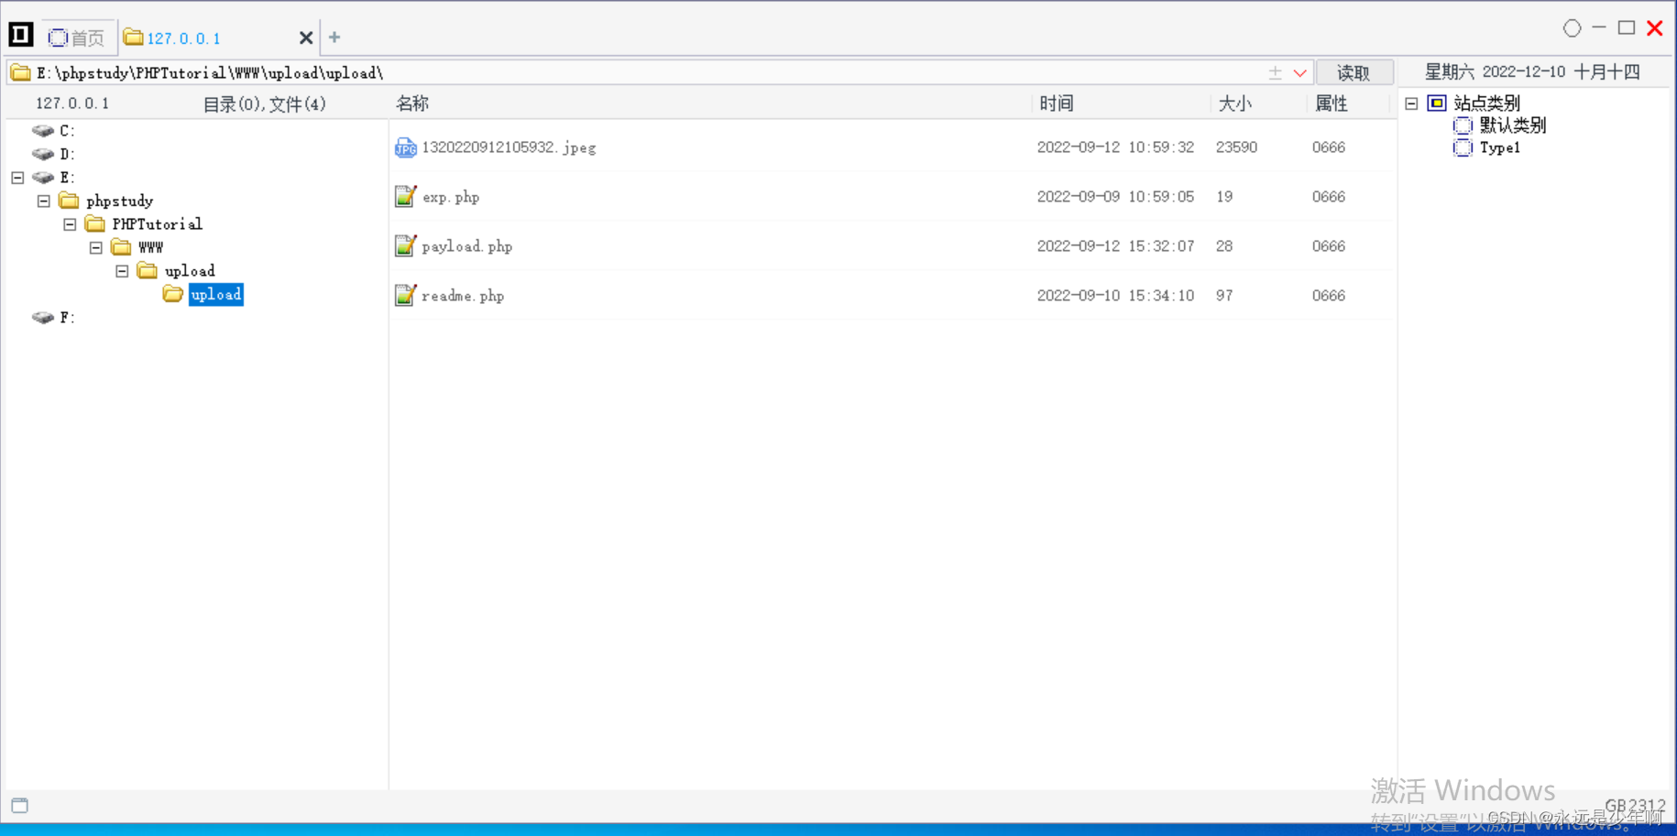The width and height of the screenshot is (1677, 836).
Task: Click the GB2312 encoding label
Action: pyautogui.click(x=1635, y=806)
